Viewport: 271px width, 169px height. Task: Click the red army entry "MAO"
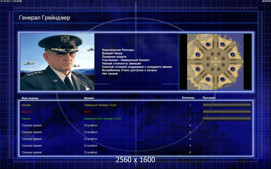pos(87,112)
